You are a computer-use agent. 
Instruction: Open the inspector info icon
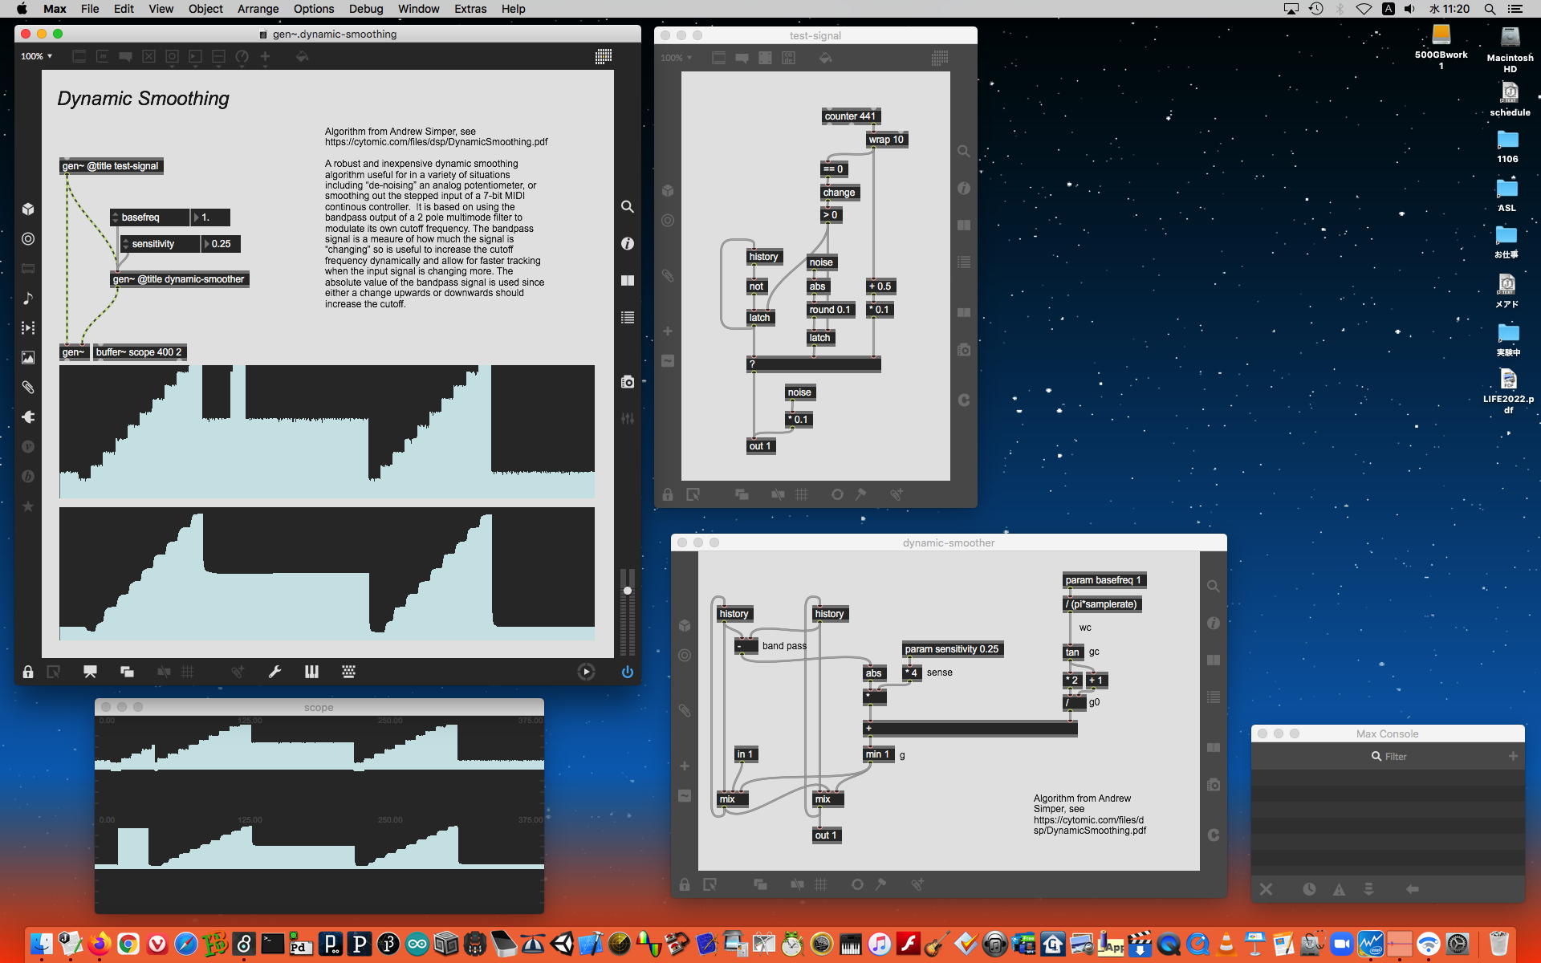tap(628, 243)
